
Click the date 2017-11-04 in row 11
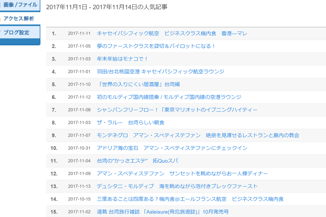[x=79, y=161]
